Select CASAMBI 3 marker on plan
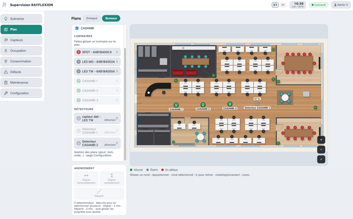This screenshot has height=219, width=353. pos(230,104)
